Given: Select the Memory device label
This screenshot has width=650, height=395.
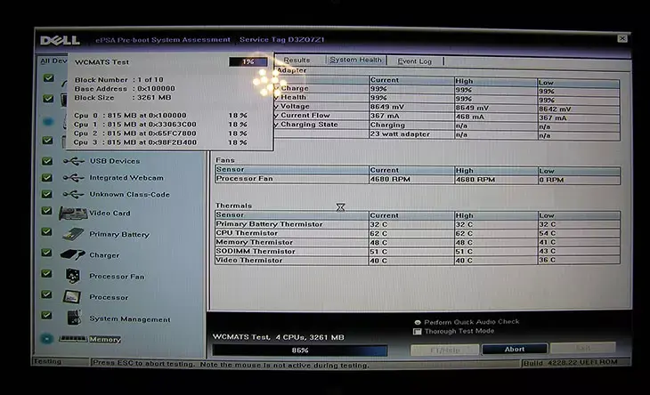Looking at the screenshot, I should 105,339.
